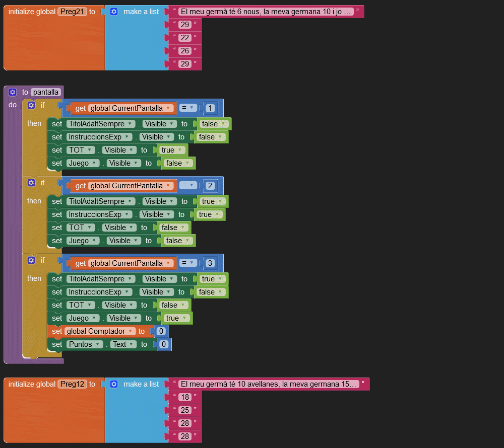
Task: Edit the Preg21 variable name field
Action: click(72, 12)
